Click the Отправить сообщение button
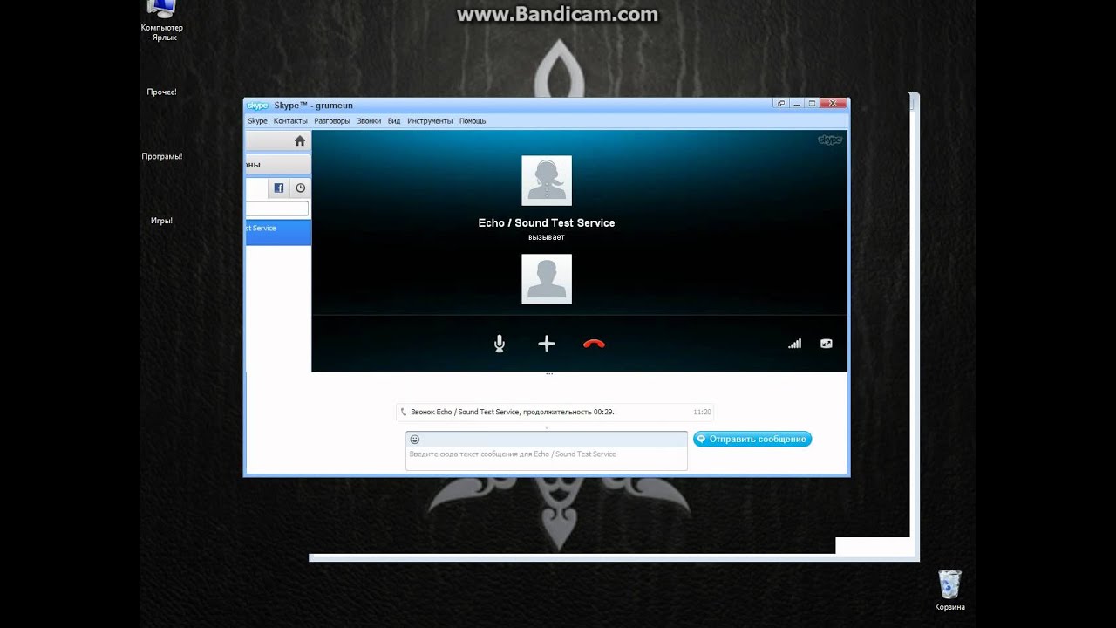 (x=752, y=439)
